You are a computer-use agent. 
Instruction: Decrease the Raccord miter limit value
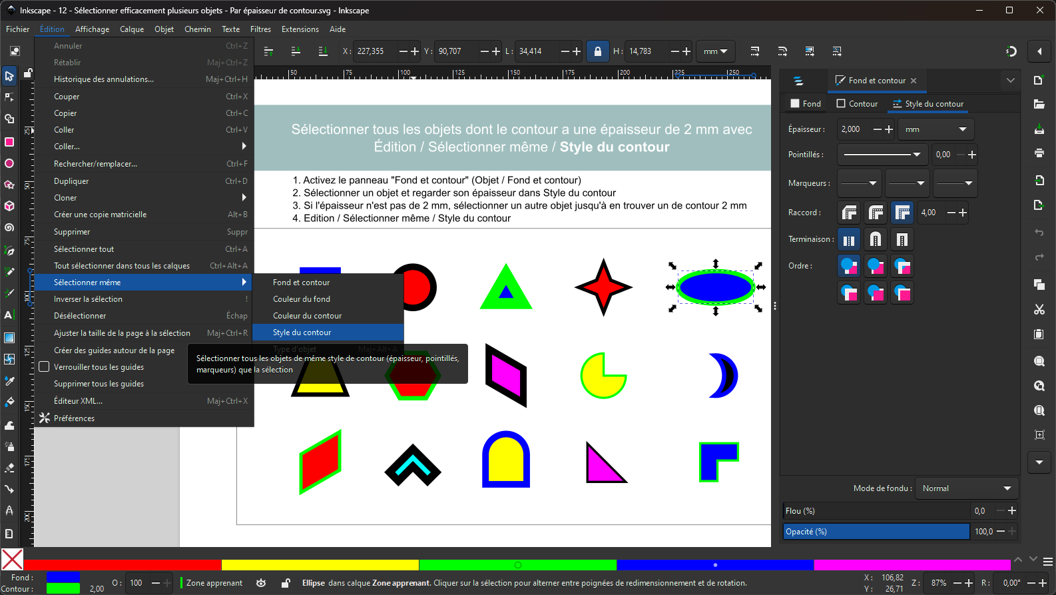click(x=951, y=213)
